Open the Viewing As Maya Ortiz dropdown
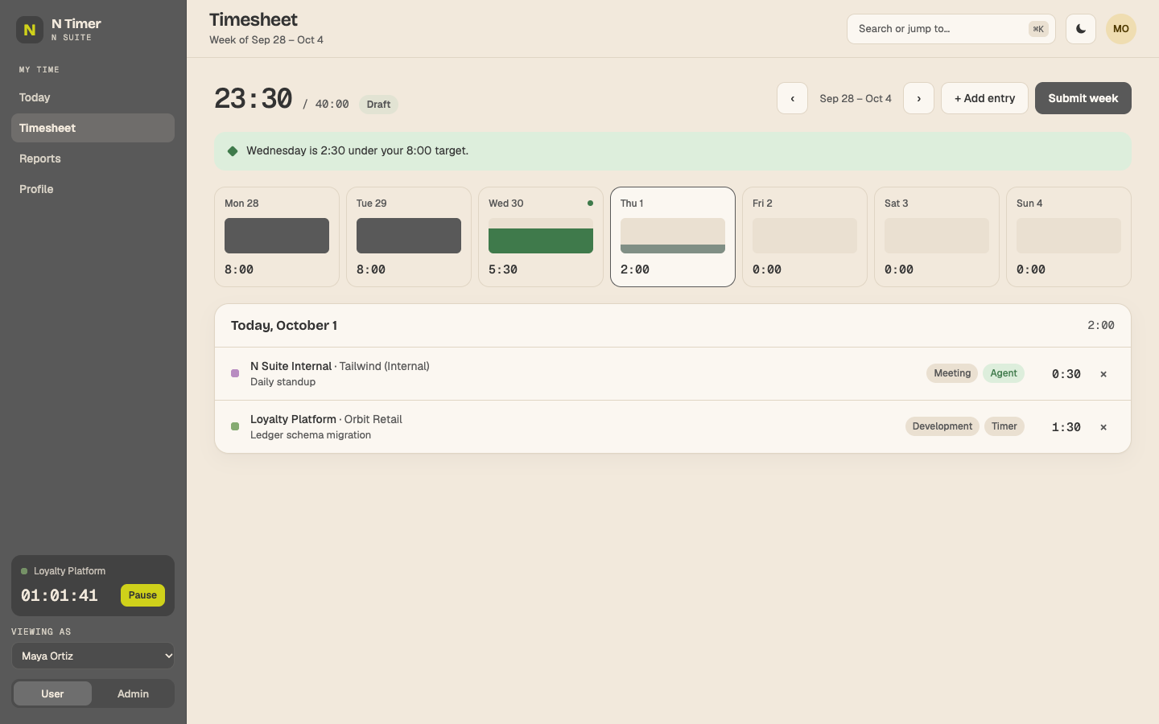Screen dimensions: 1159x724 point(93,656)
